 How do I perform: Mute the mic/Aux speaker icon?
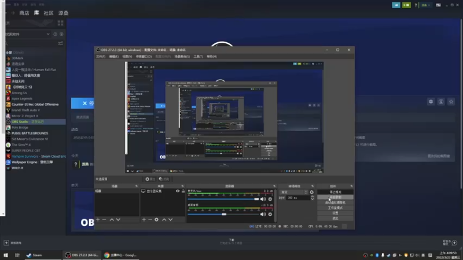pos(263,199)
